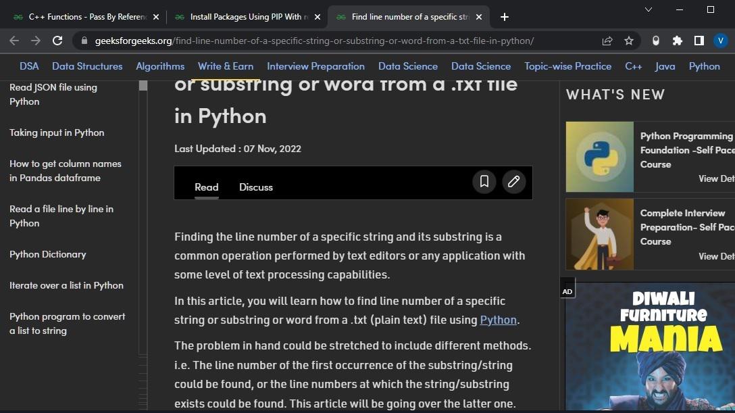Image resolution: width=735 pixels, height=413 pixels.
Task: Open the Discuss tab
Action: 256,187
